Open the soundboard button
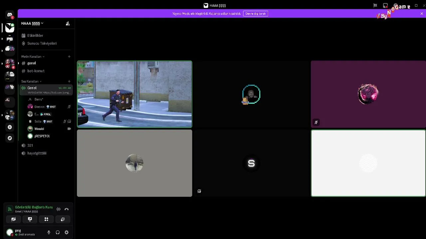Image resolution: width=426 pixels, height=239 pixels. [63, 219]
